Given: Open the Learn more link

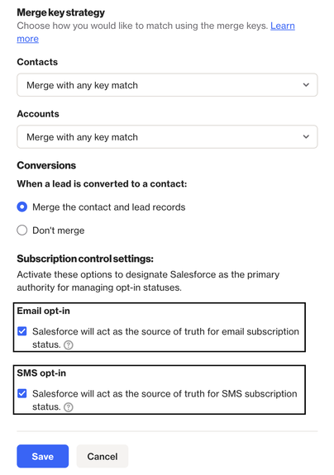Looking at the screenshot, I should (283, 26).
